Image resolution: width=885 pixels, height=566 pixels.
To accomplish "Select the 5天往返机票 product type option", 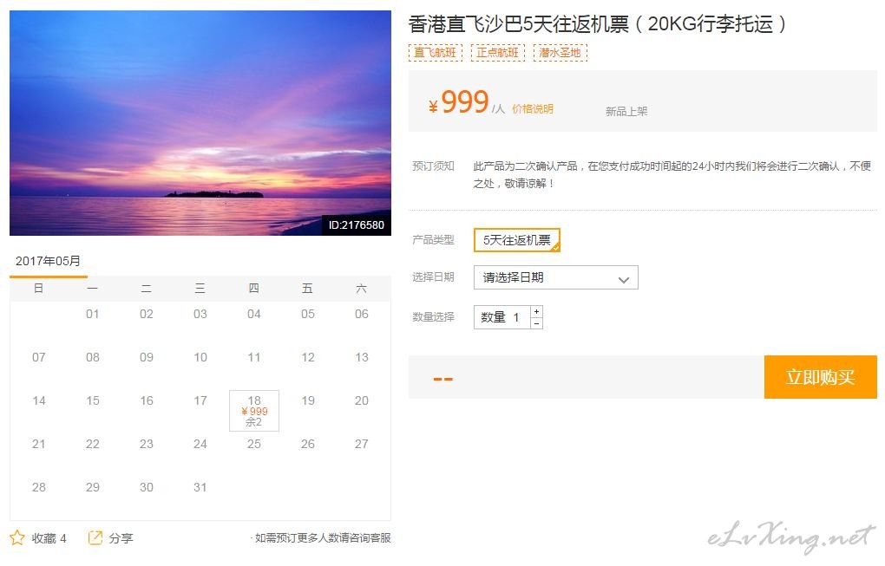I will coord(517,240).
